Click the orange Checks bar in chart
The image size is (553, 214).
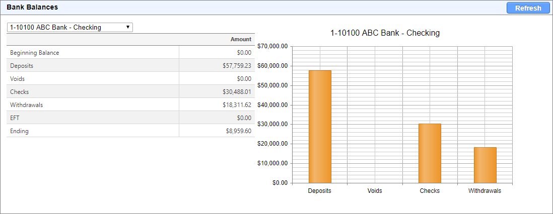pos(430,153)
